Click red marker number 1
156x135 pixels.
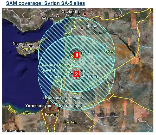76,55
